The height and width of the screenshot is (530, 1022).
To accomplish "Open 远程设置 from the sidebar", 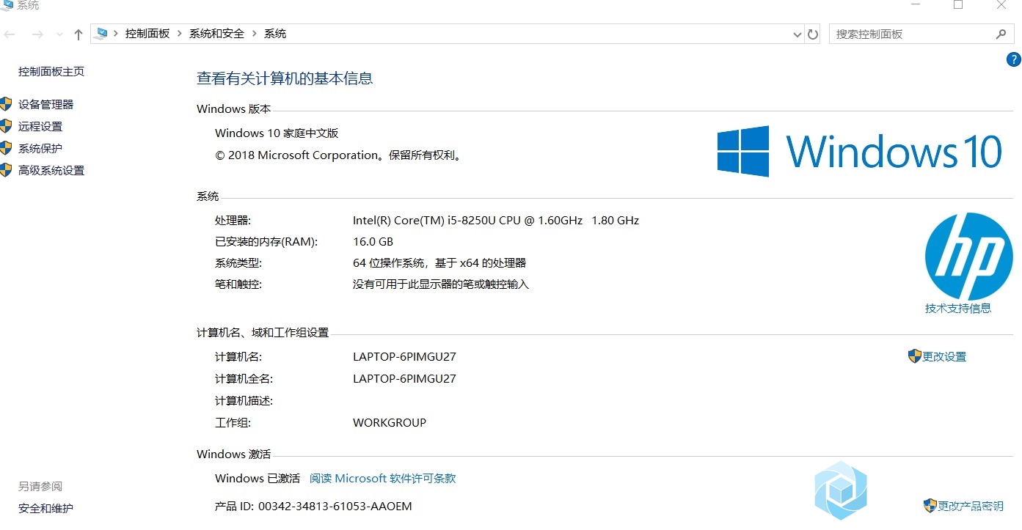I will (x=40, y=126).
